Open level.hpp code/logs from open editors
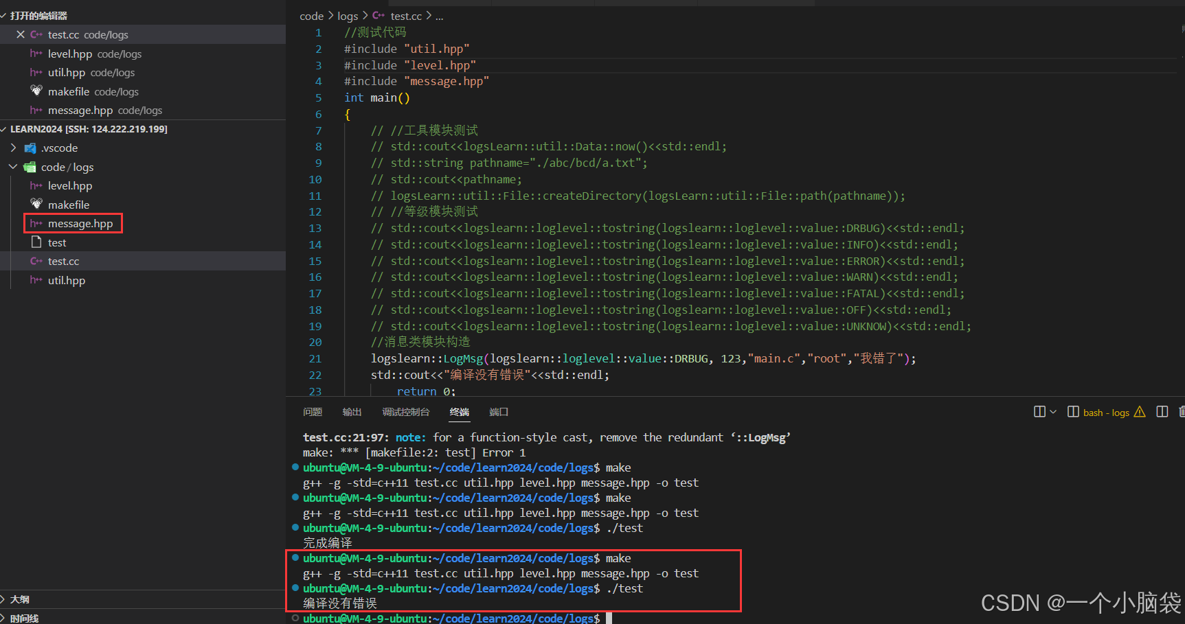The height and width of the screenshot is (624, 1185). pyautogui.click(x=143, y=54)
